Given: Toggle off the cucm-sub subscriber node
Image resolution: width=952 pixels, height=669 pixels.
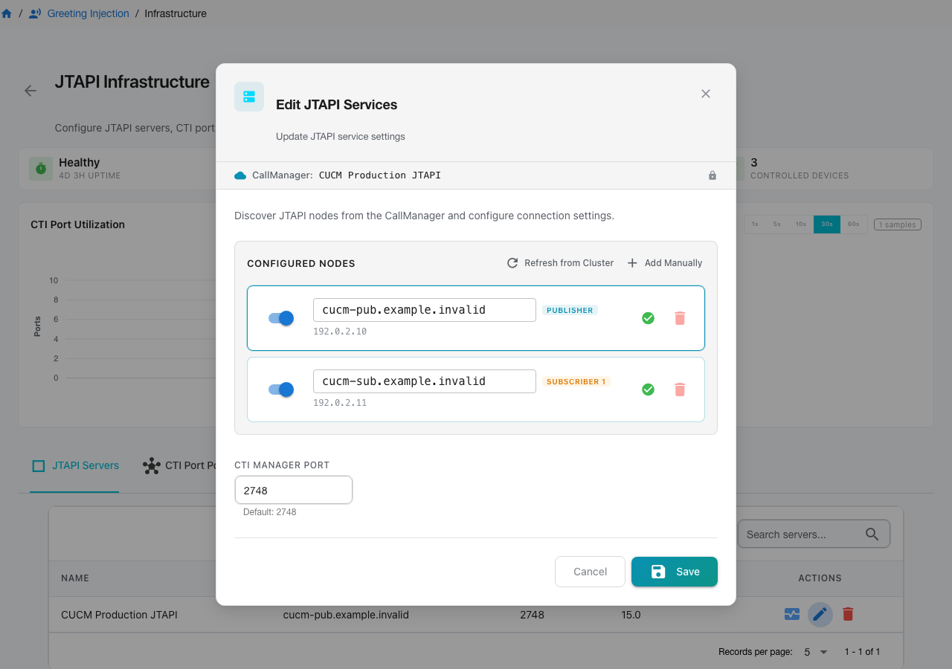Looking at the screenshot, I should (x=281, y=390).
